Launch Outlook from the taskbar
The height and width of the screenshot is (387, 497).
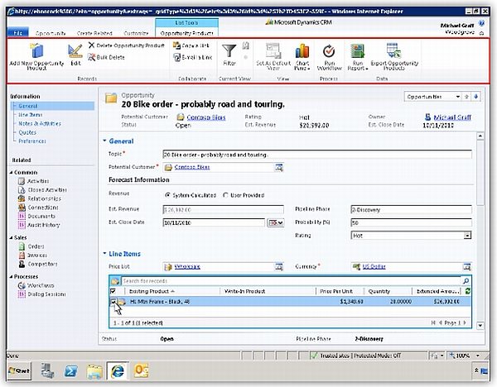(x=142, y=370)
